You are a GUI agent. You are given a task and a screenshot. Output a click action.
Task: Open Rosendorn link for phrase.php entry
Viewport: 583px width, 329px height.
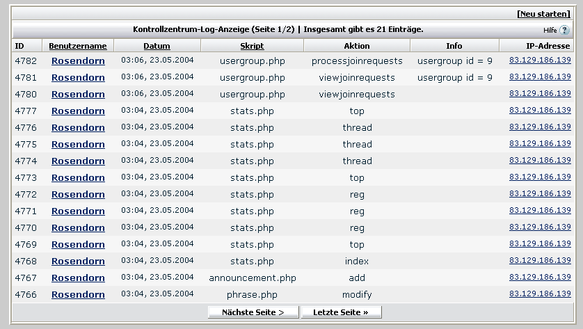78,295
